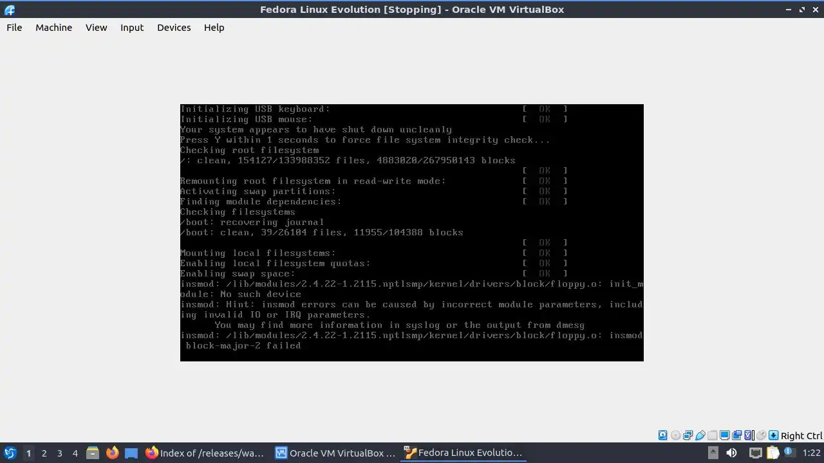The image size is (824, 463).
Task: Click the 'Enabling swap space:' console line
Action: tap(238, 273)
